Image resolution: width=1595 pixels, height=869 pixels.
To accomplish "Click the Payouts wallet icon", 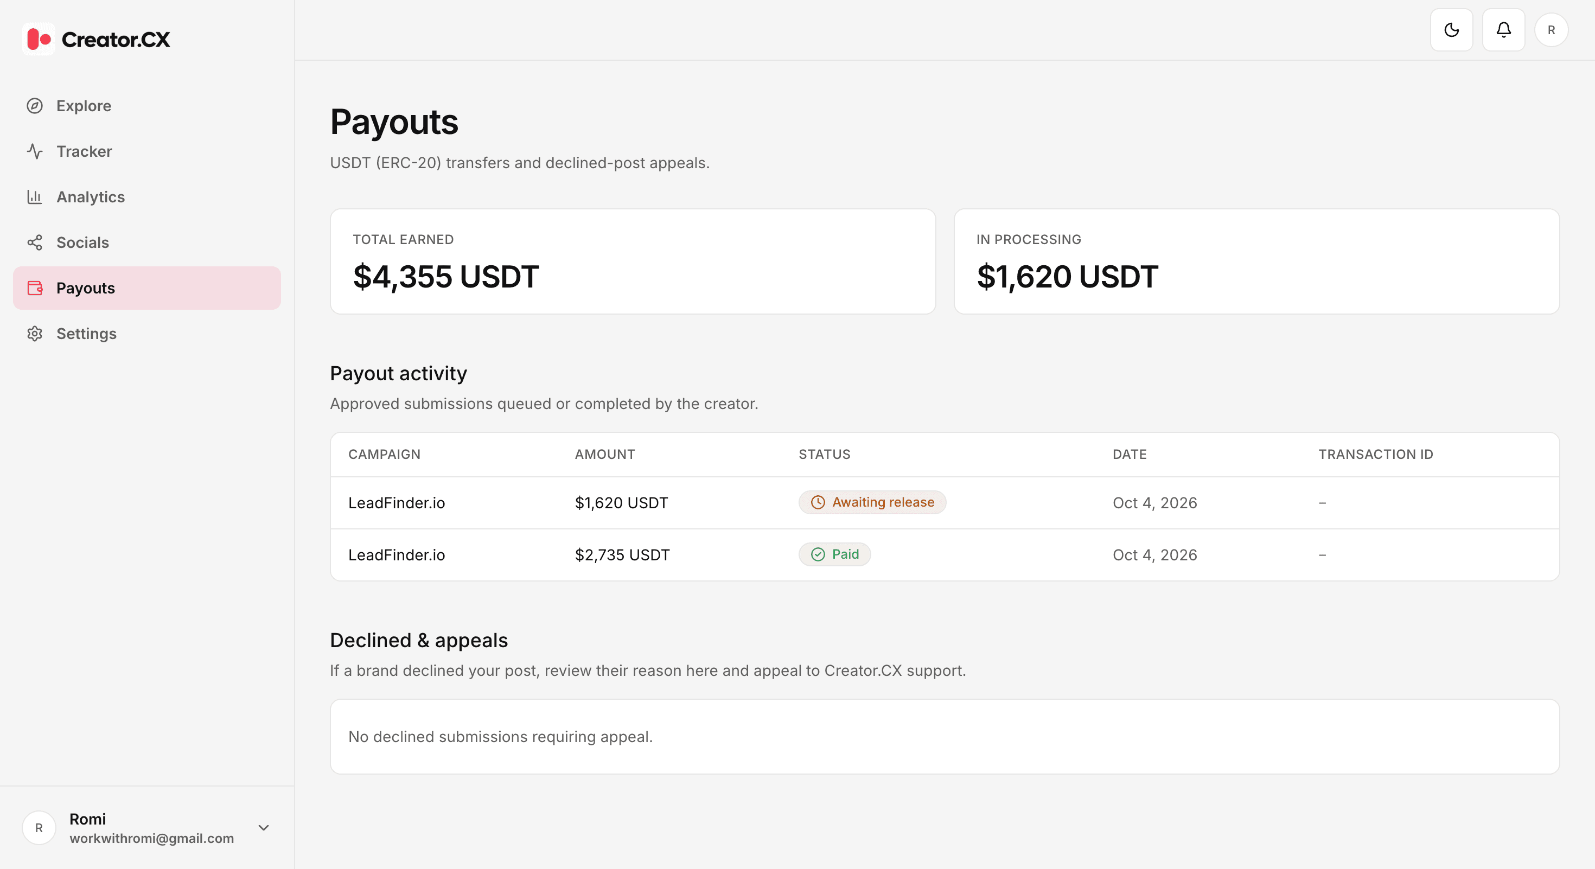I will point(35,288).
